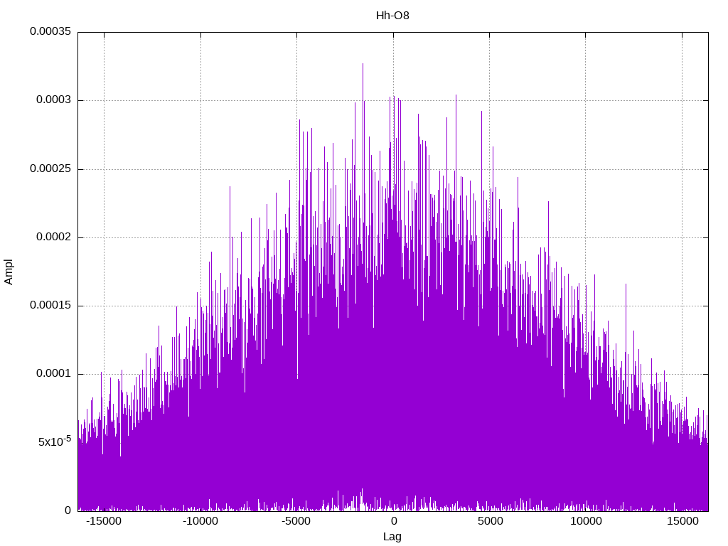Select the 0.00015 y-axis tick label
The height and width of the screenshot is (546, 728).
coord(50,306)
